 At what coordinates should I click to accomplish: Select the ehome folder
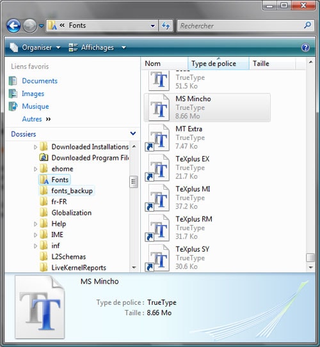point(62,169)
